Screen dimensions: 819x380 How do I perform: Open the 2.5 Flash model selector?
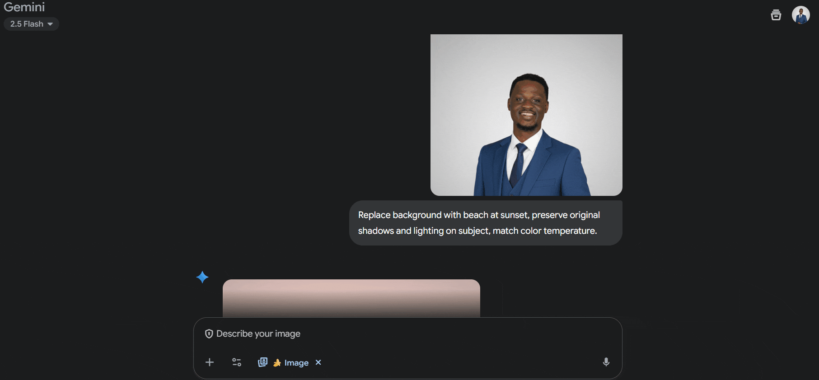point(31,24)
